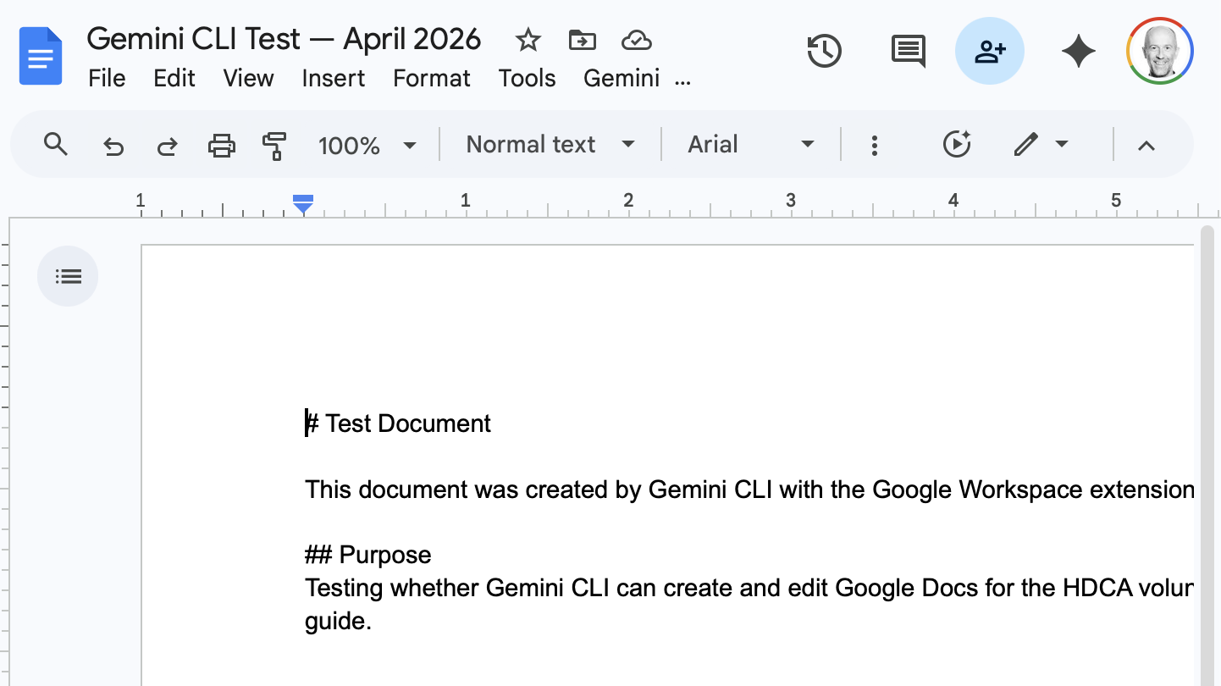
Task: Open the zoom level dropdown
Action: pyautogui.click(x=367, y=145)
